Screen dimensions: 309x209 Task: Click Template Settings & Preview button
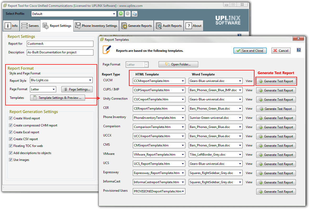tap(57, 98)
